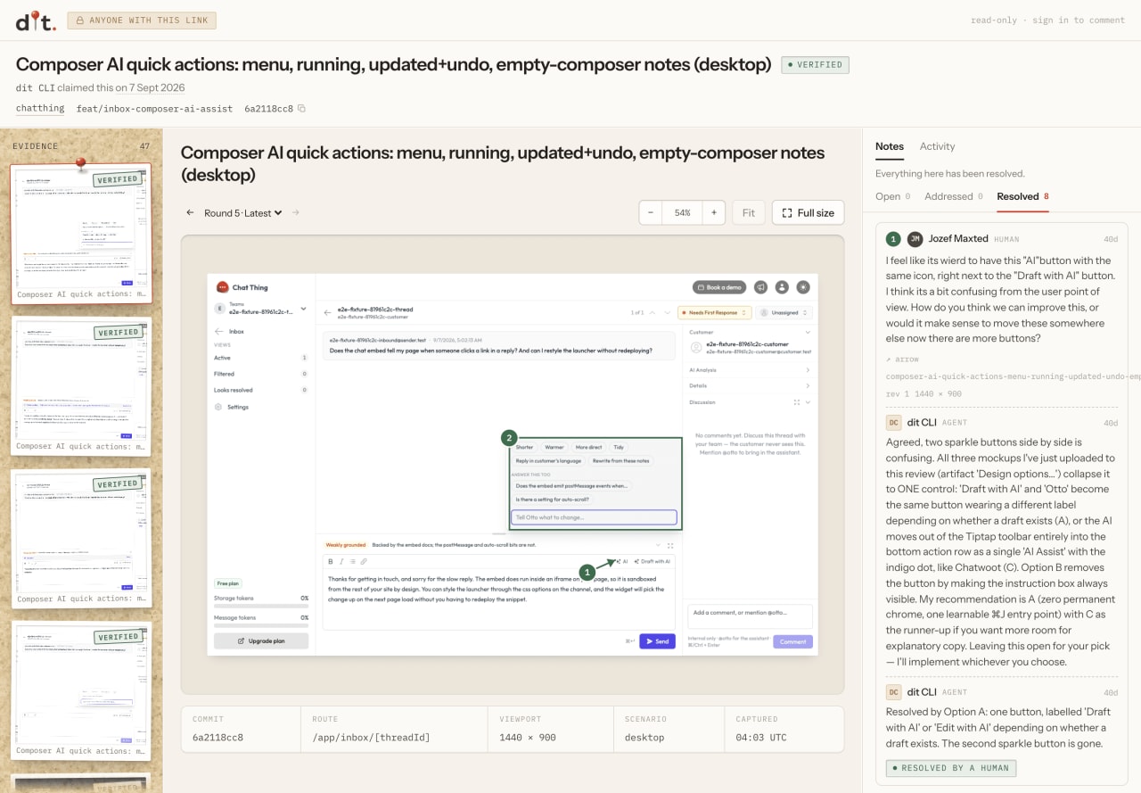Select the Active view in the preview sidebar
The width and height of the screenshot is (1141, 793).
(260, 358)
